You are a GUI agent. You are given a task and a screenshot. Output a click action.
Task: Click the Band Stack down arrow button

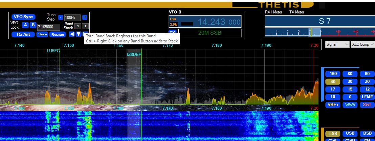79,34
